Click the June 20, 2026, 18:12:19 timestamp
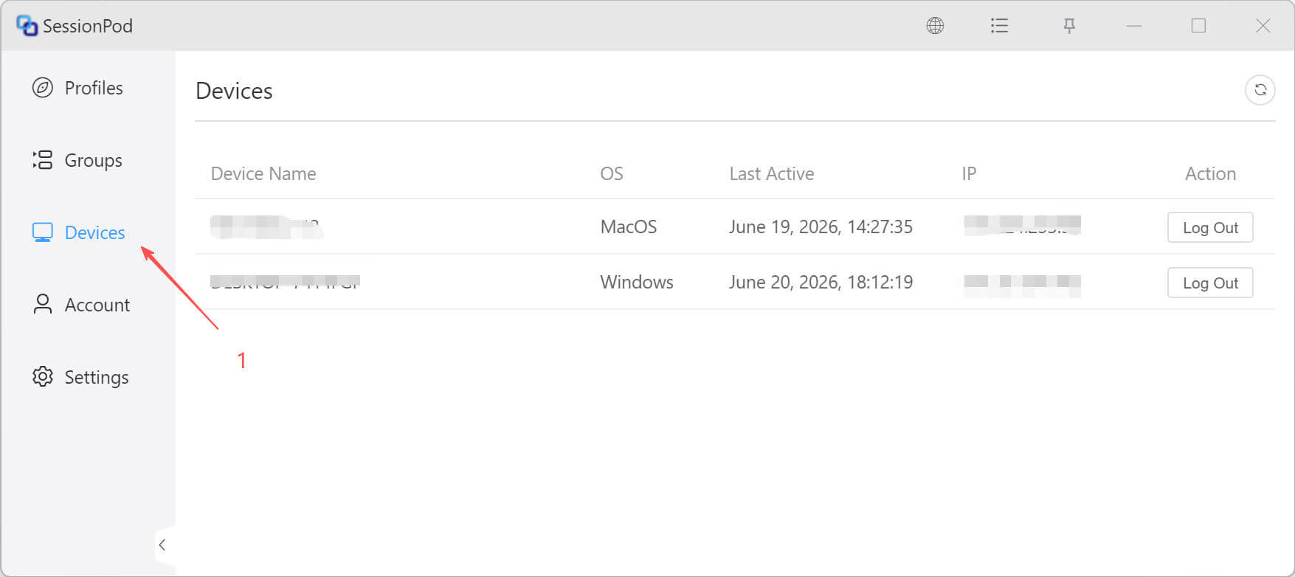 pos(821,282)
